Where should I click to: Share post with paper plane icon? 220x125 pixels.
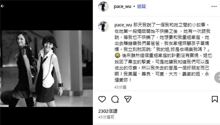click(128, 99)
